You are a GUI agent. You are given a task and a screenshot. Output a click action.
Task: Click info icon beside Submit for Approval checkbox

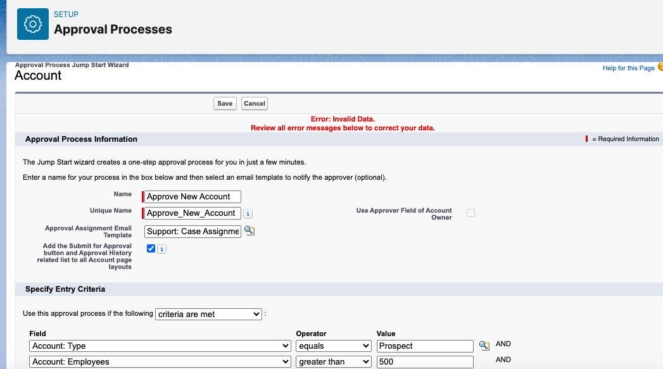[x=162, y=249]
